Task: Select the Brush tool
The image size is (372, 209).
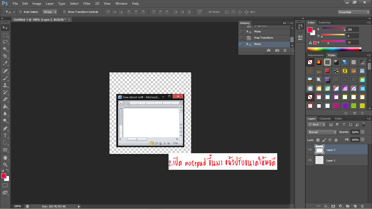Action: pyautogui.click(x=5, y=78)
